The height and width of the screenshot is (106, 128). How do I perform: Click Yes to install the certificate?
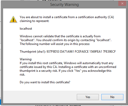[x=88, y=97]
